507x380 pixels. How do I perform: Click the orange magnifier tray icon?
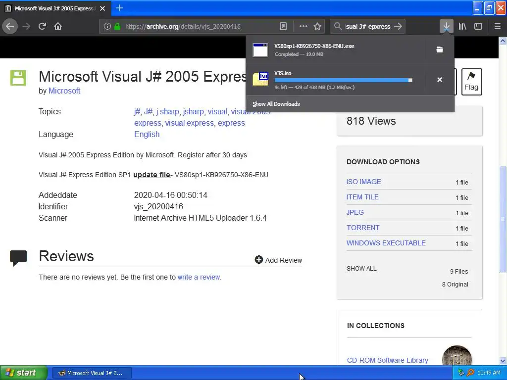(x=470, y=373)
